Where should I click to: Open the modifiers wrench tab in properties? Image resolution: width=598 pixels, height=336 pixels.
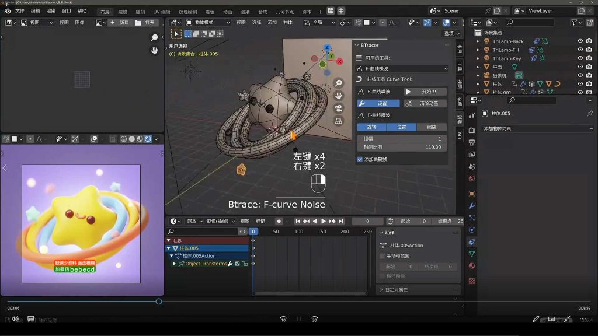(x=472, y=206)
